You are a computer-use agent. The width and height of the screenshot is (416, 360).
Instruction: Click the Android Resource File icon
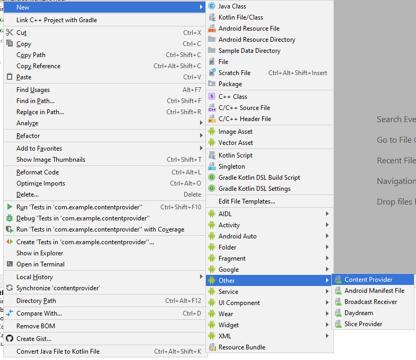tap(212, 29)
